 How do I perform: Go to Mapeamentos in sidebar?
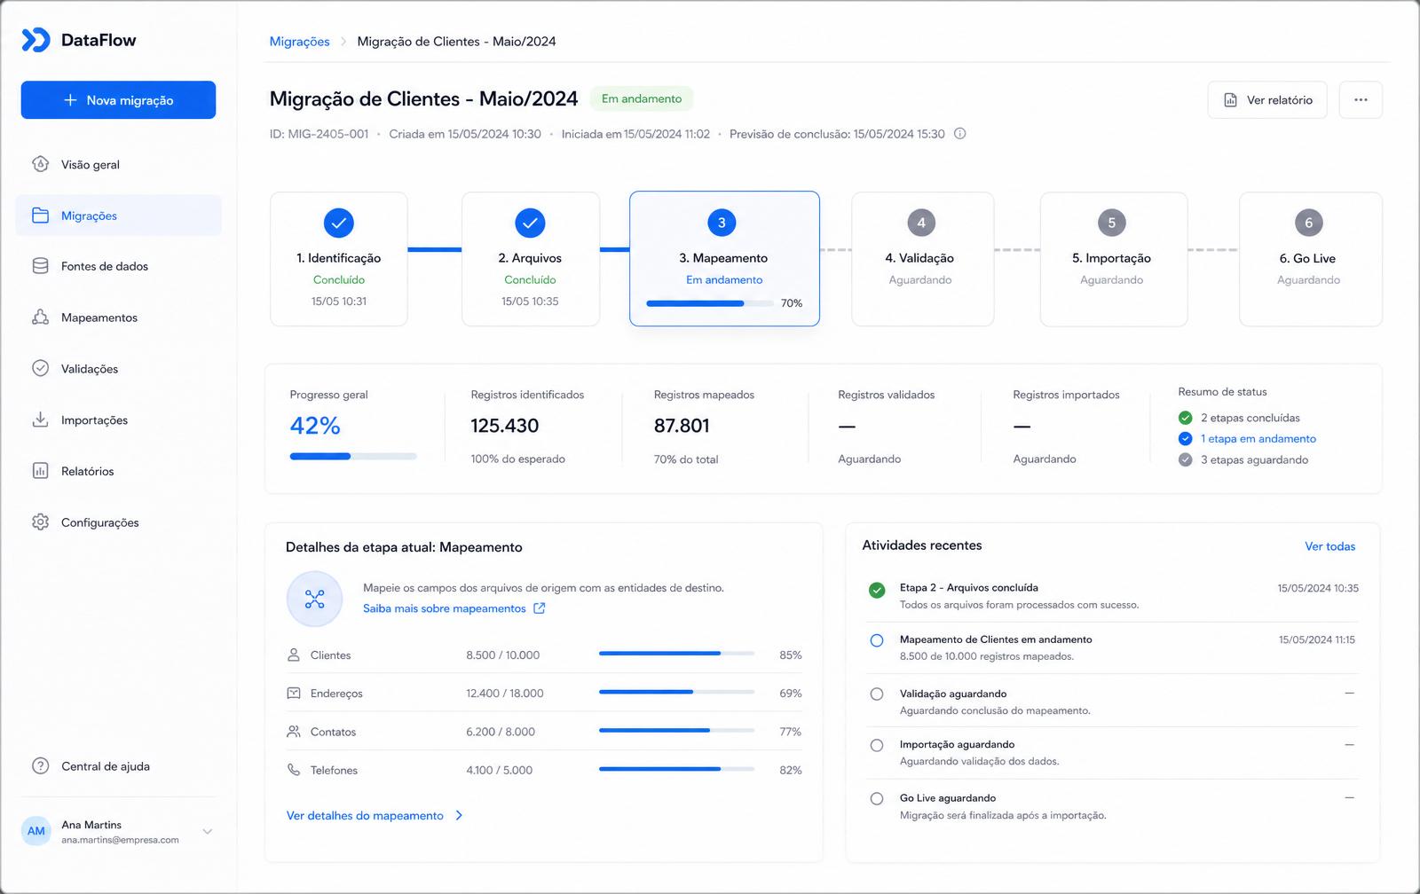tap(119, 318)
